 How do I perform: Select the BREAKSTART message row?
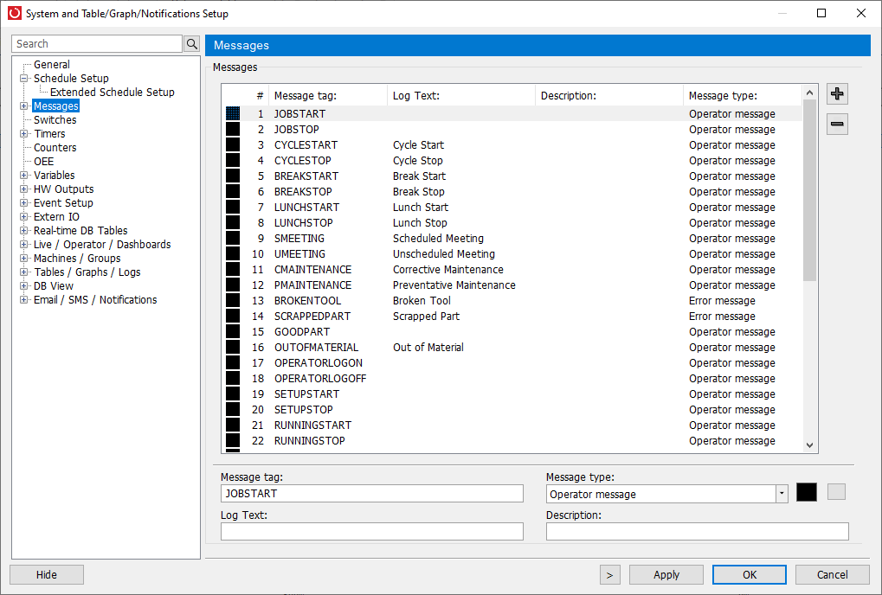pos(513,176)
